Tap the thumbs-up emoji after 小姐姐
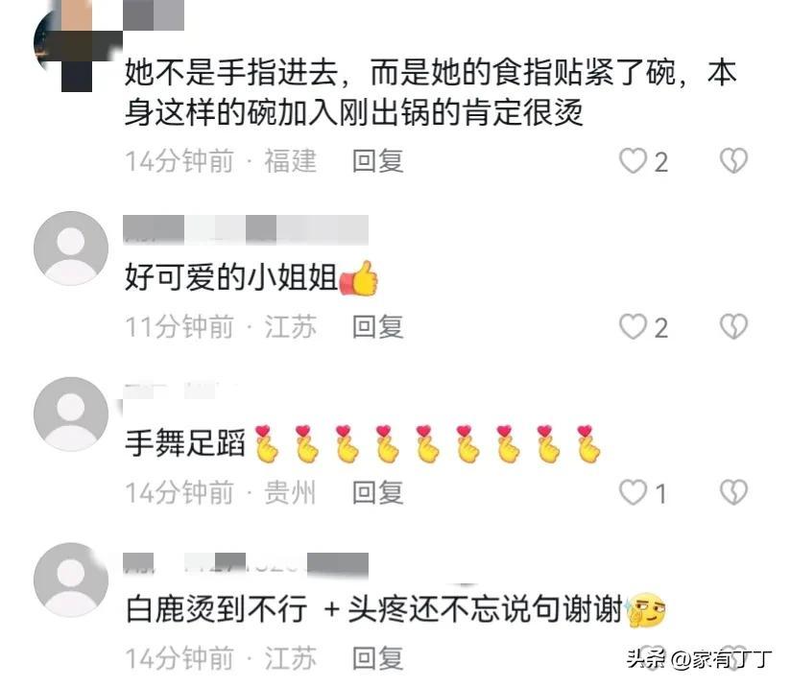Viewport: 790px width, 687px height. click(359, 278)
